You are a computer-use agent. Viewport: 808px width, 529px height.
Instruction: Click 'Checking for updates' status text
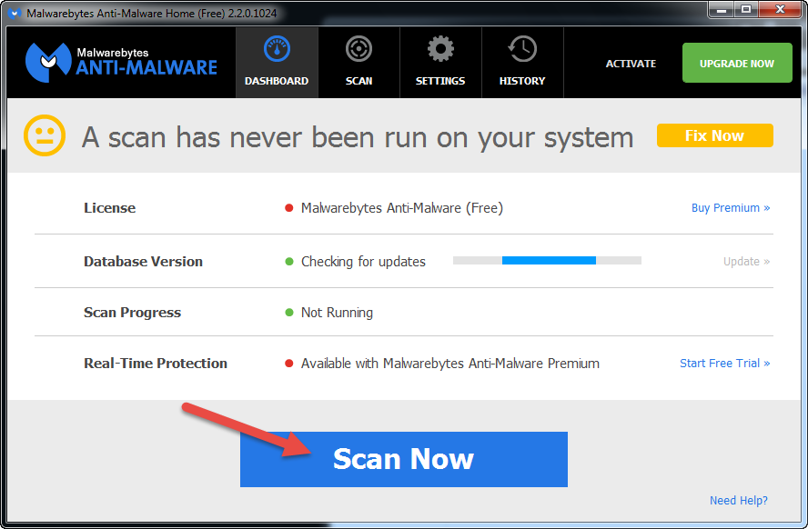coord(363,262)
